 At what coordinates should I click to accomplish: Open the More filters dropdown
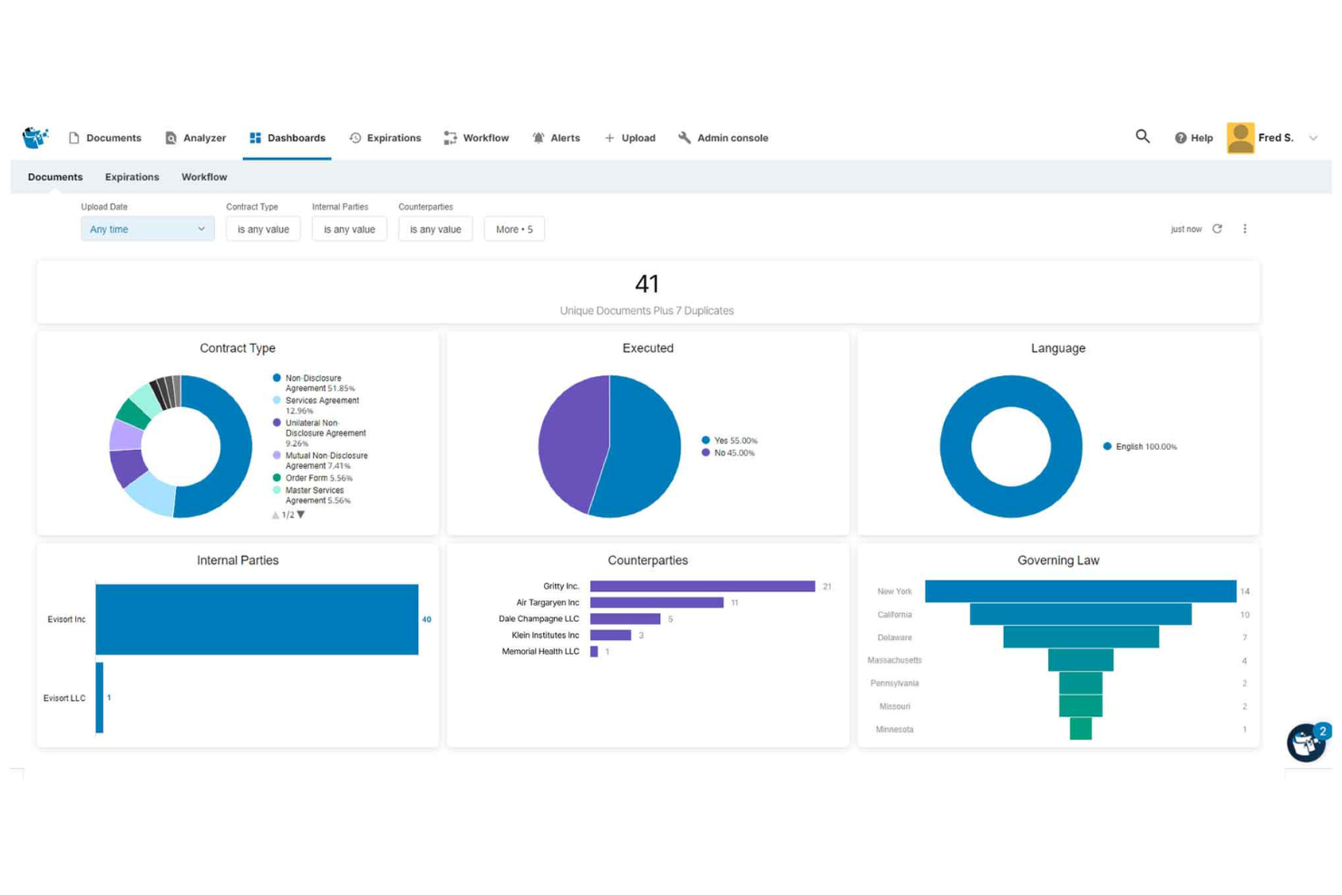[x=514, y=229]
